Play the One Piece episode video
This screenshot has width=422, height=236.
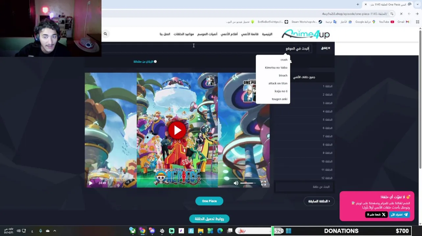point(177,130)
